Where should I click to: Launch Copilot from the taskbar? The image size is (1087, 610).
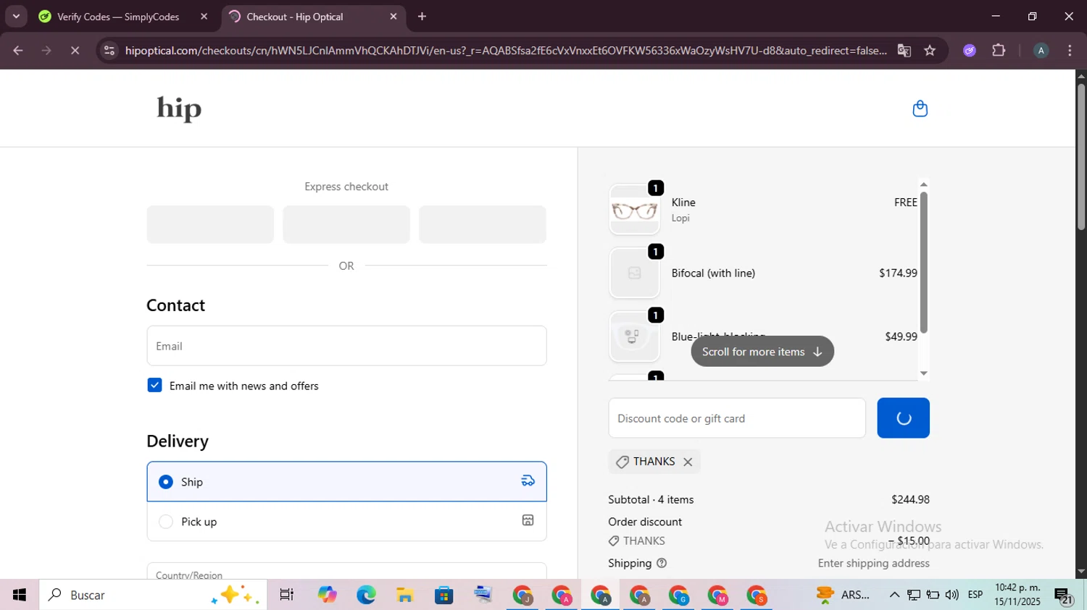(x=327, y=595)
